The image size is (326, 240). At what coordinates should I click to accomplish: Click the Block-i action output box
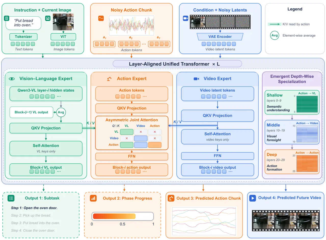click(x=132, y=170)
